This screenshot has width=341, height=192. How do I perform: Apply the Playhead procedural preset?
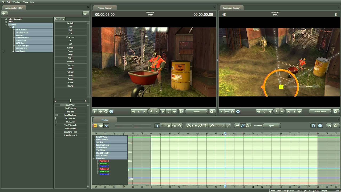pyautogui.click(x=70, y=37)
